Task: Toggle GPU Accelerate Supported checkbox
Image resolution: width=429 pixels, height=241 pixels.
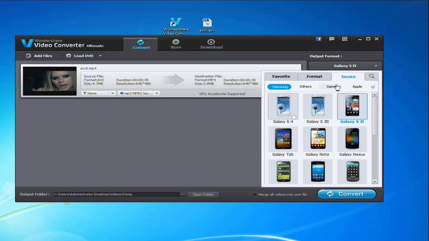Action: [196, 94]
